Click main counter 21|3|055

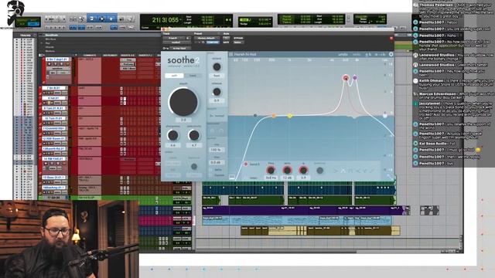[x=165, y=20]
